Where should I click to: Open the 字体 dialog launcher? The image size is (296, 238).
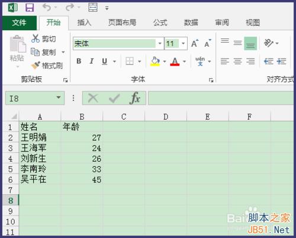tap(211, 80)
